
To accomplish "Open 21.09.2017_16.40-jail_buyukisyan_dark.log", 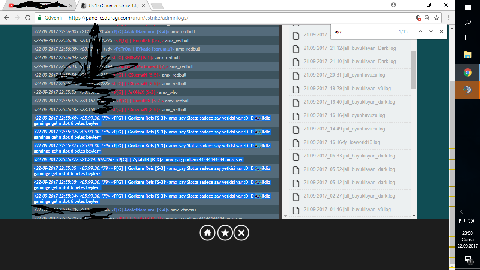I will pos(349,102).
